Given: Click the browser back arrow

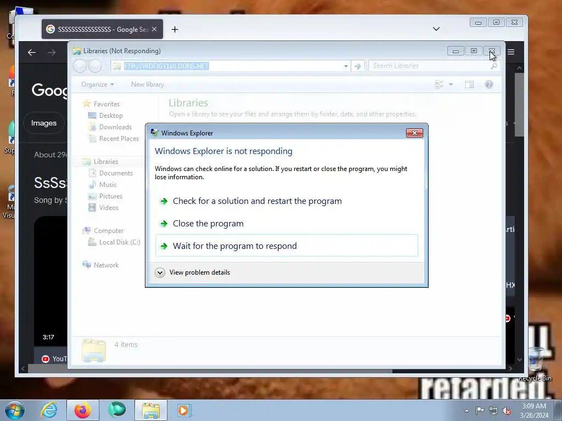Looking at the screenshot, I should pos(31,53).
